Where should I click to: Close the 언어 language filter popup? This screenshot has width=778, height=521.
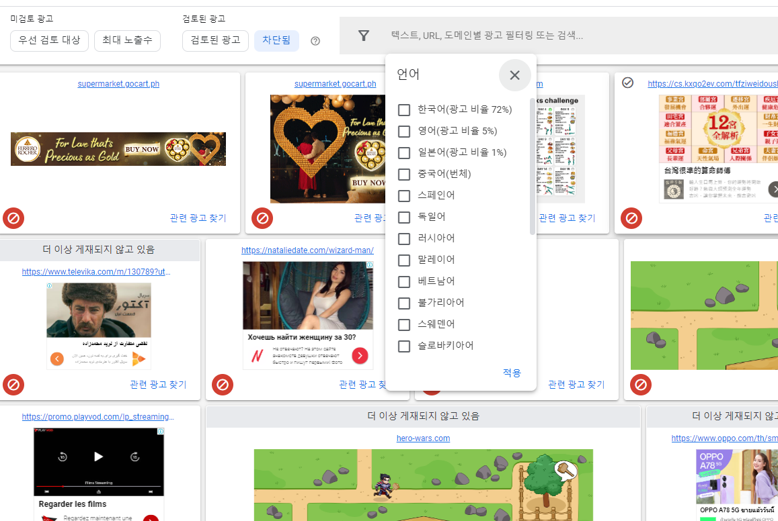514,75
